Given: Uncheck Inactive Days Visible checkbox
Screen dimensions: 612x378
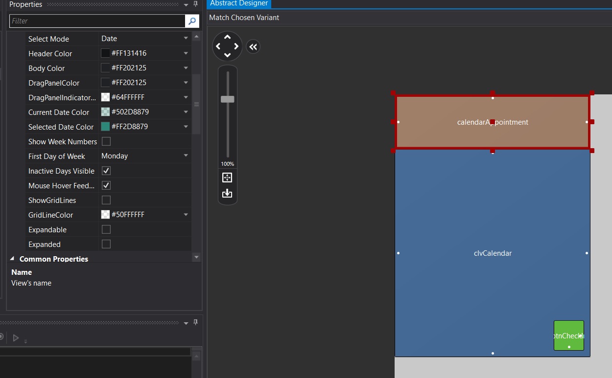Looking at the screenshot, I should pos(106,171).
